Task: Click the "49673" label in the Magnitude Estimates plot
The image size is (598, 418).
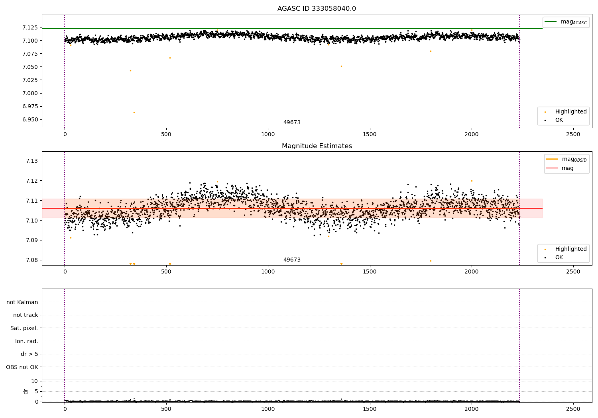Action: click(x=292, y=260)
